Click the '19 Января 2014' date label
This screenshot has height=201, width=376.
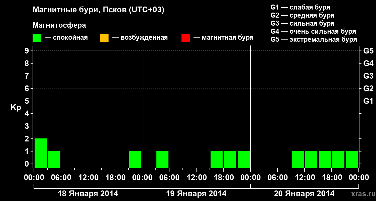click(x=196, y=194)
